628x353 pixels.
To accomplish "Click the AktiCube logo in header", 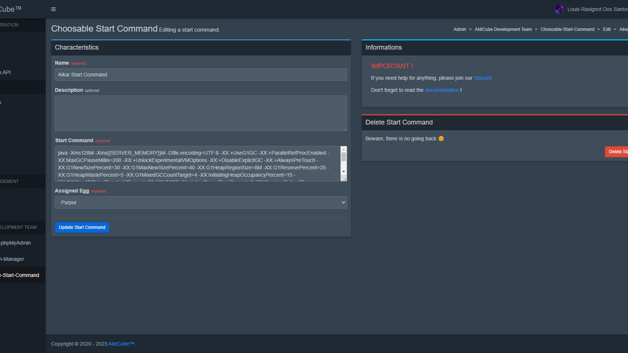I will coord(10,9).
